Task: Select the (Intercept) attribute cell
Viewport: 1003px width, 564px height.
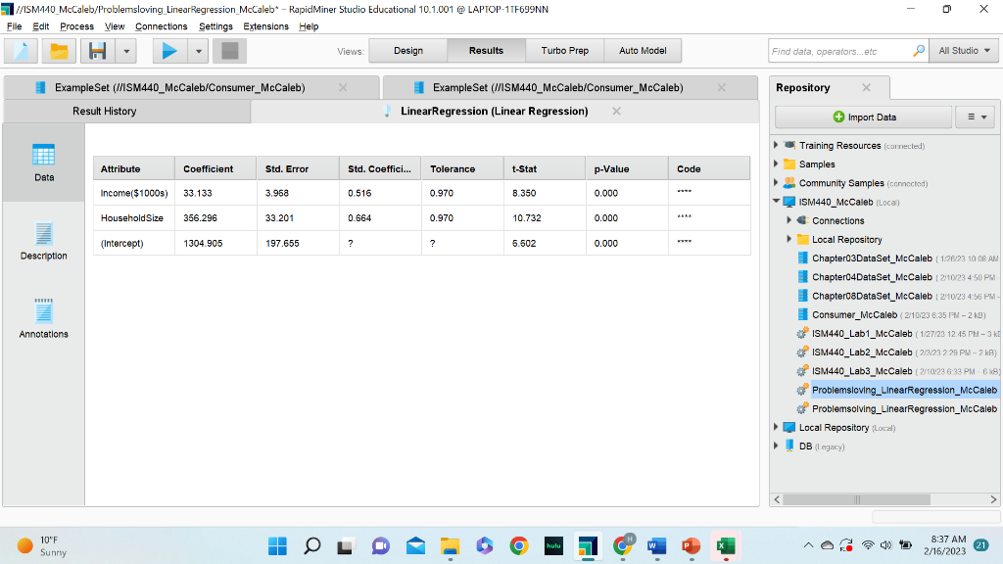Action: pos(133,243)
